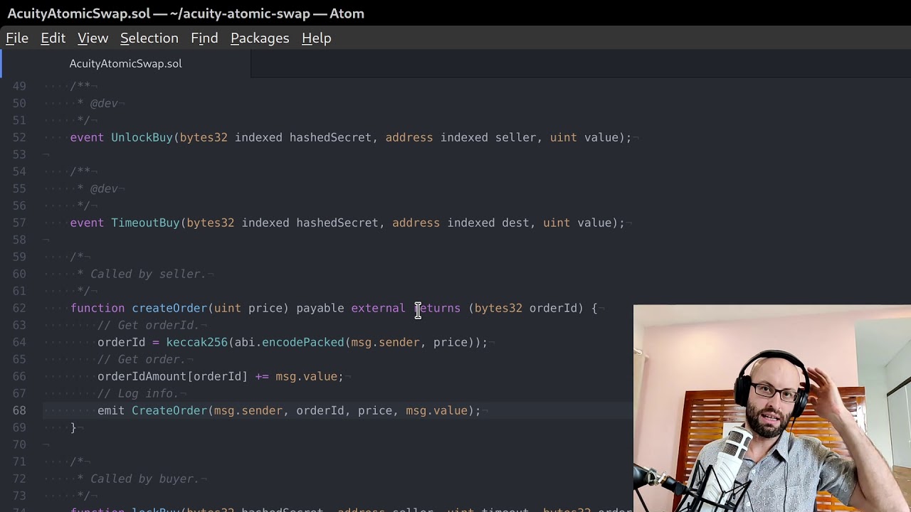Open the Packages menu

[260, 38]
